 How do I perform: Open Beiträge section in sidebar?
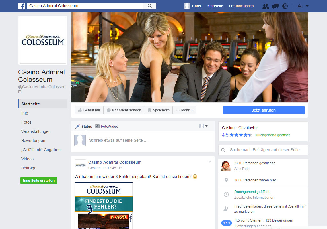click(29, 168)
